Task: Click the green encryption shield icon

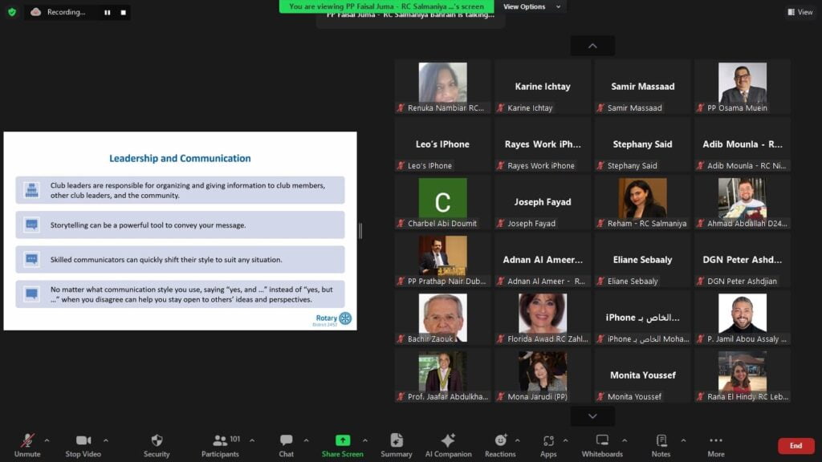Action: click(x=12, y=12)
